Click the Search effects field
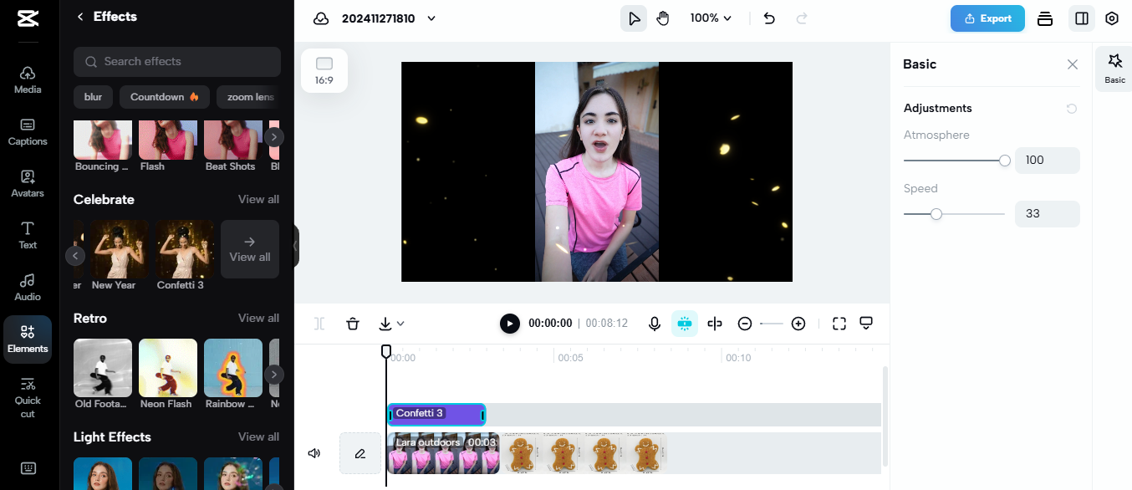Screen dimensions: 1132x490 coord(177,62)
